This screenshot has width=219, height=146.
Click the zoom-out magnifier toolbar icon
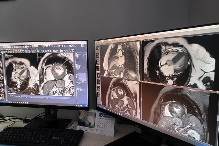pyautogui.click(x=62, y=46)
